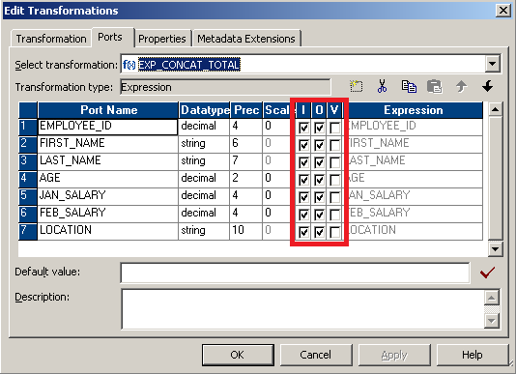Toggle input checkbox for EMPLOYEE_ID

click(303, 128)
